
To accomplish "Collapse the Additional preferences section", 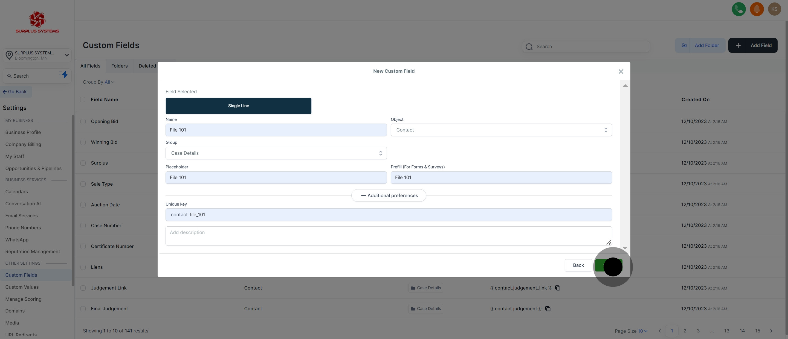I will point(389,196).
